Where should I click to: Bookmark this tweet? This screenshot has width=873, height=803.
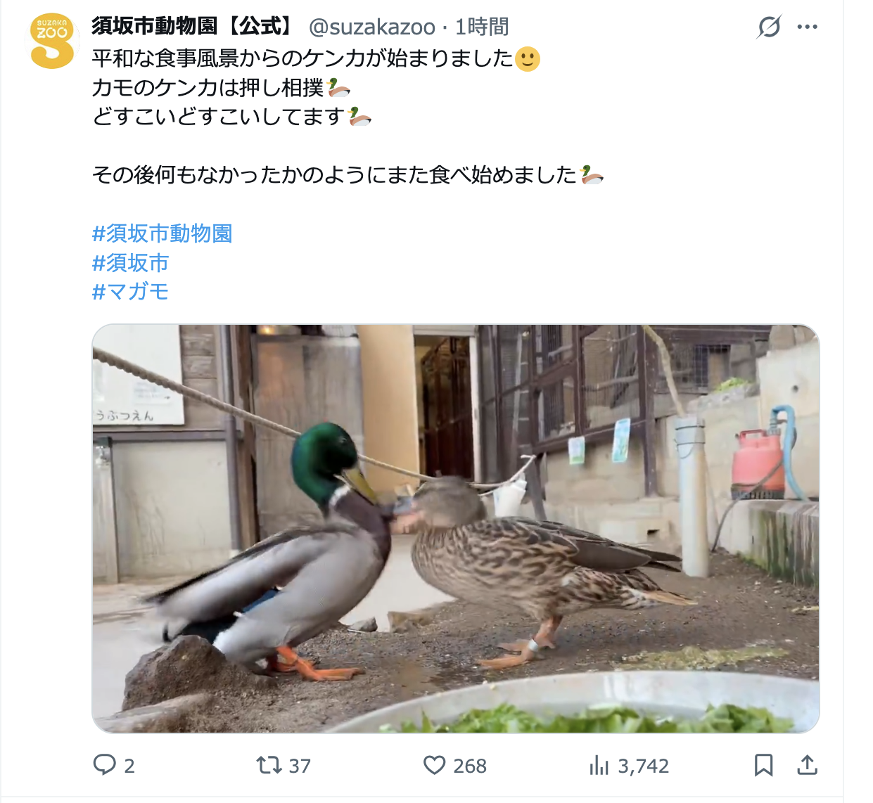(x=763, y=765)
